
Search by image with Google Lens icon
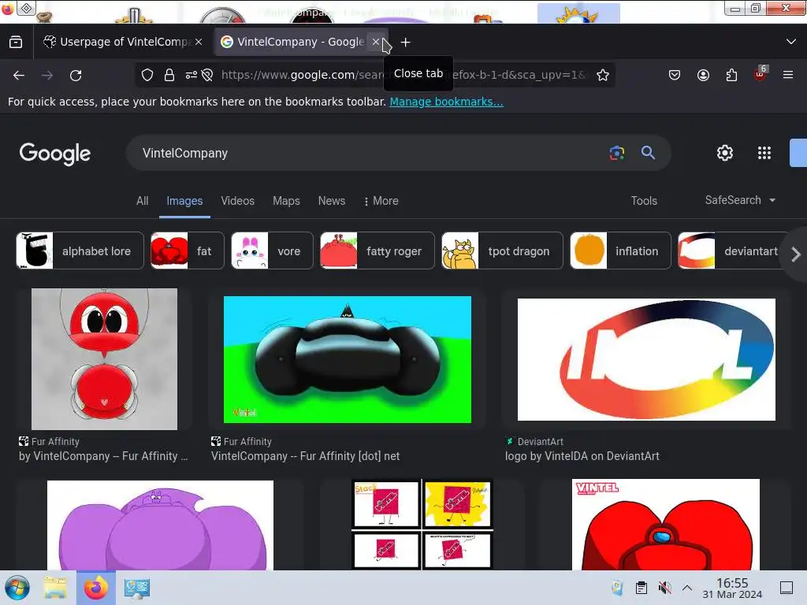click(616, 153)
